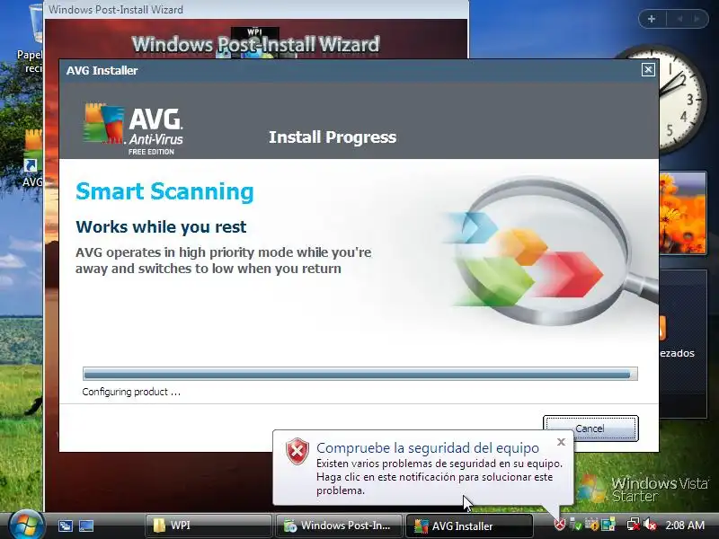The image size is (719, 539).
Task: Click the 'Smart Scanning' heading
Action: coord(164,191)
